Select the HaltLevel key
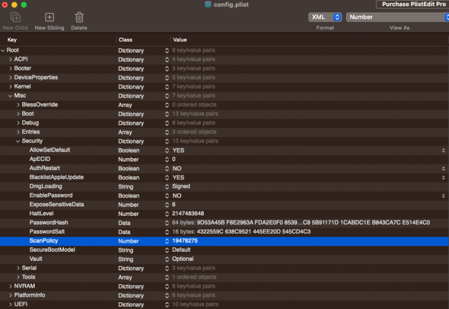Viewport: 449px width, 309px height. [42, 214]
